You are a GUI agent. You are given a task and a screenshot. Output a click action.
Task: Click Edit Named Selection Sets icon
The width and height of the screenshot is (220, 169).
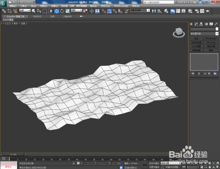tap(126, 11)
